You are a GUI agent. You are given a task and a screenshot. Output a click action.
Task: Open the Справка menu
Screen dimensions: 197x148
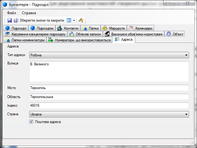[29, 13]
